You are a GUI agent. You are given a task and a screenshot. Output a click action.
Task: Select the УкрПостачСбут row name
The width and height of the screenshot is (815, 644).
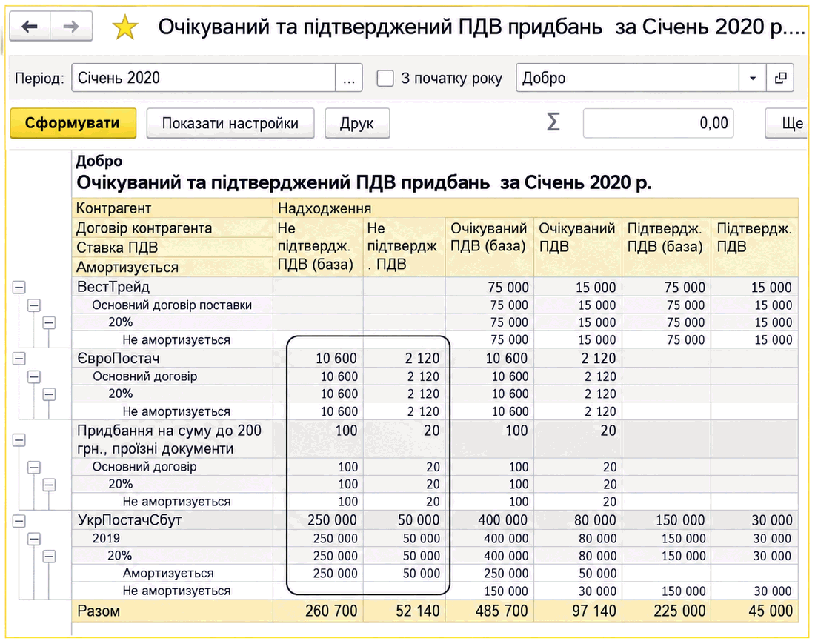(130, 520)
